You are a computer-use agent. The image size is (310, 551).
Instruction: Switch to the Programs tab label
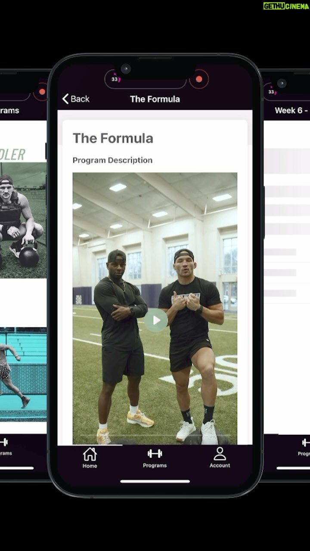click(x=155, y=465)
